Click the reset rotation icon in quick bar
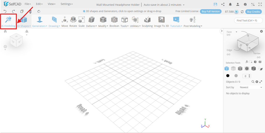 tap(39, 11)
